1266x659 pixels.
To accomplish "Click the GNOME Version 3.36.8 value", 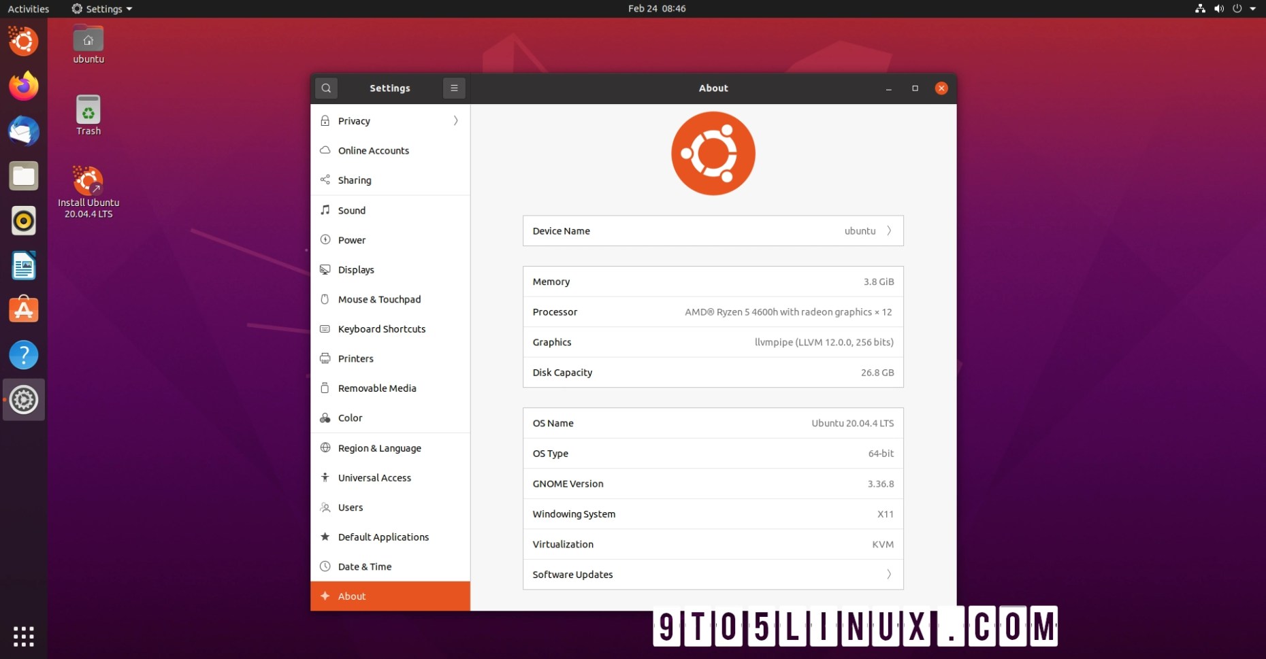I will coord(881,484).
